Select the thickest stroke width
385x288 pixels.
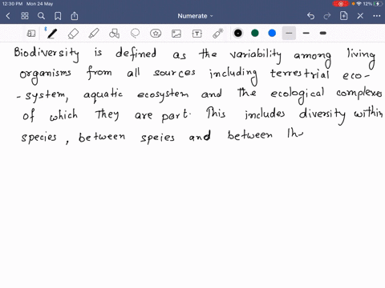click(x=323, y=33)
